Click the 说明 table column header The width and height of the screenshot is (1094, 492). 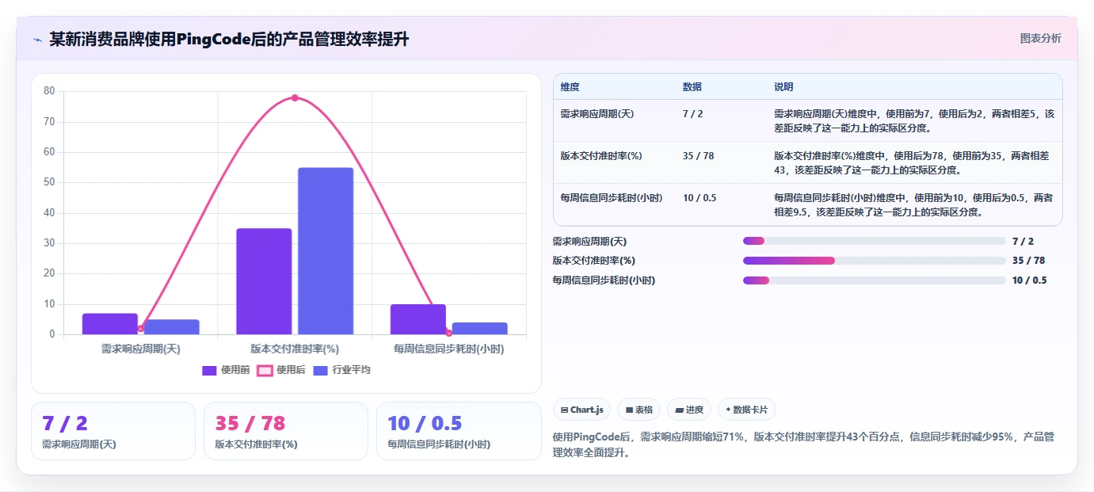(783, 87)
